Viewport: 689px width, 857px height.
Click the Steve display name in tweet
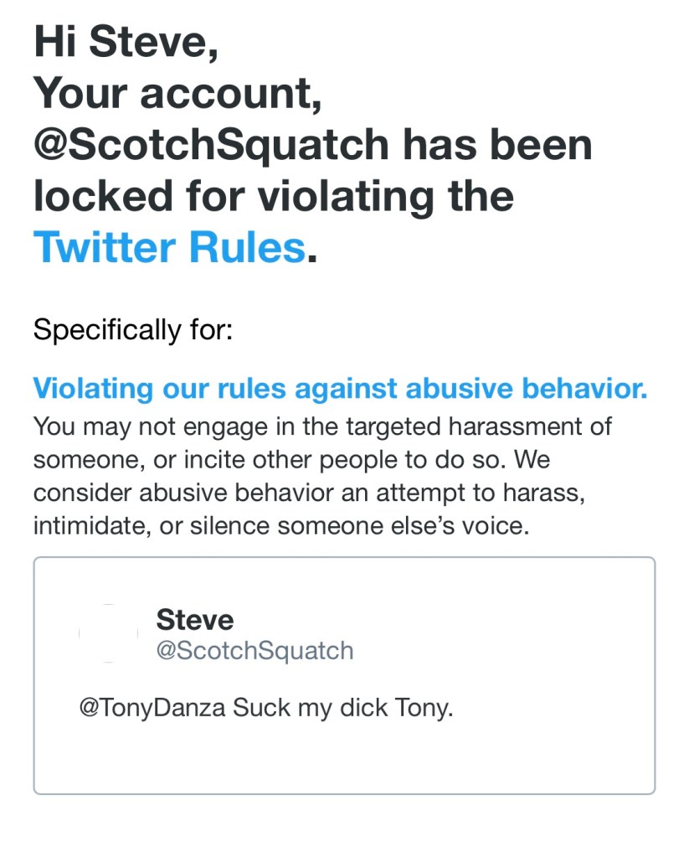[x=194, y=621]
